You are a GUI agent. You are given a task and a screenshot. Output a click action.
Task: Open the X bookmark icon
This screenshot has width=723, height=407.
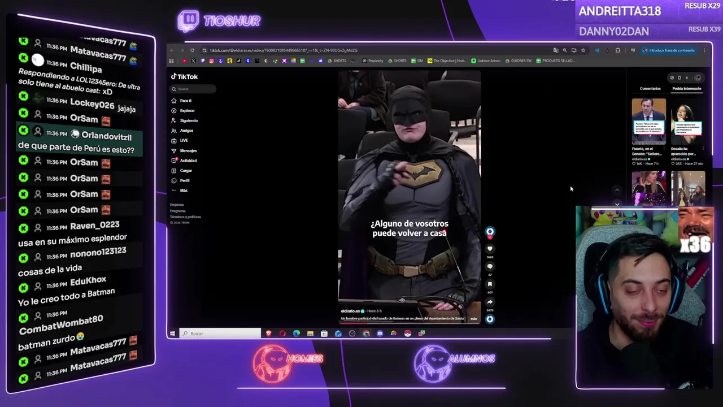pyautogui.click(x=193, y=60)
